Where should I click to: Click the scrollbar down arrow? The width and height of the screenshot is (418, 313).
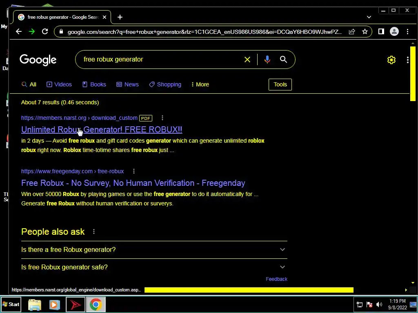tap(413, 283)
